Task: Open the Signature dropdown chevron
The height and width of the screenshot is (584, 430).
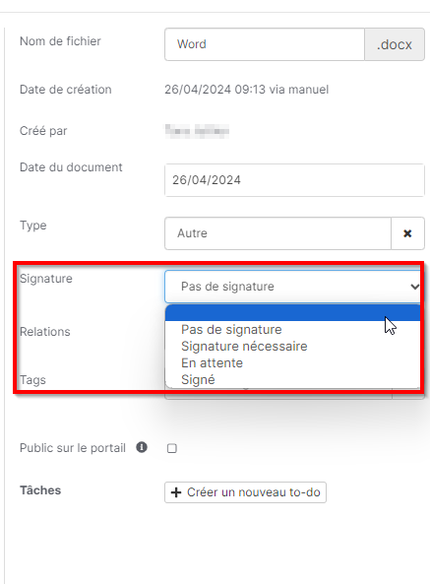Action: tap(414, 287)
